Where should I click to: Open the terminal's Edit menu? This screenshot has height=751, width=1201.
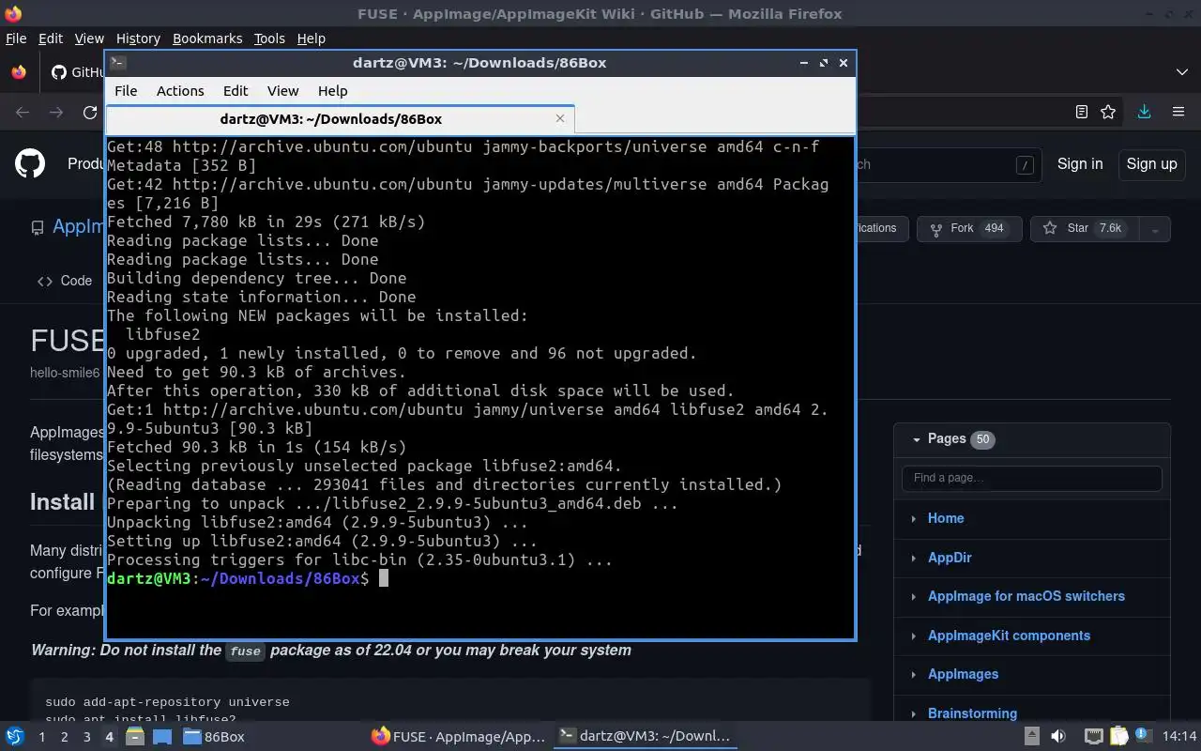click(x=236, y=91)
